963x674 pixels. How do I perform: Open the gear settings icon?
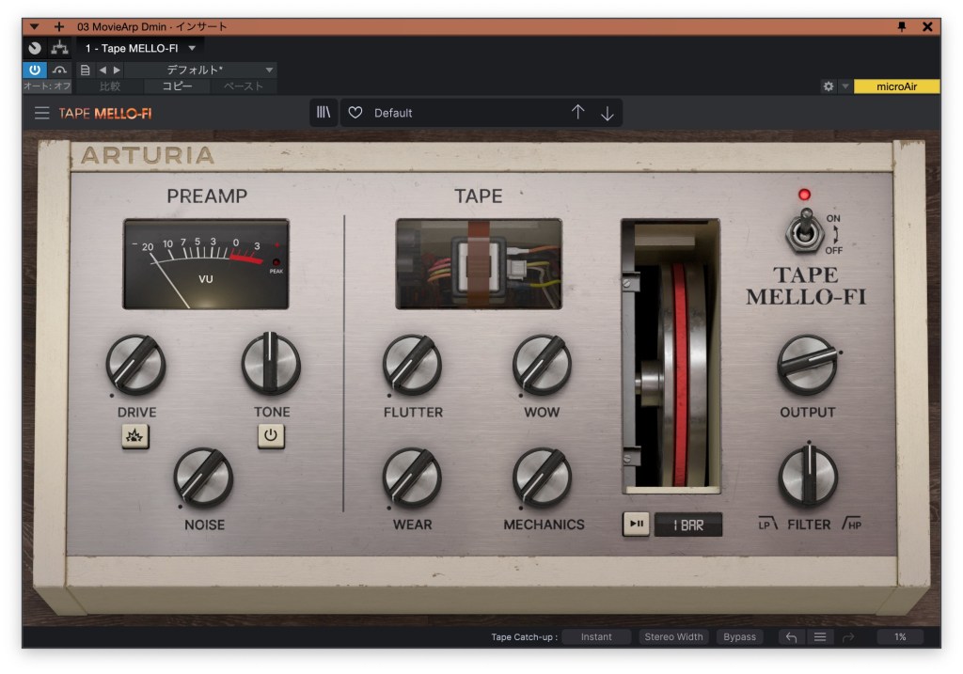829,86
